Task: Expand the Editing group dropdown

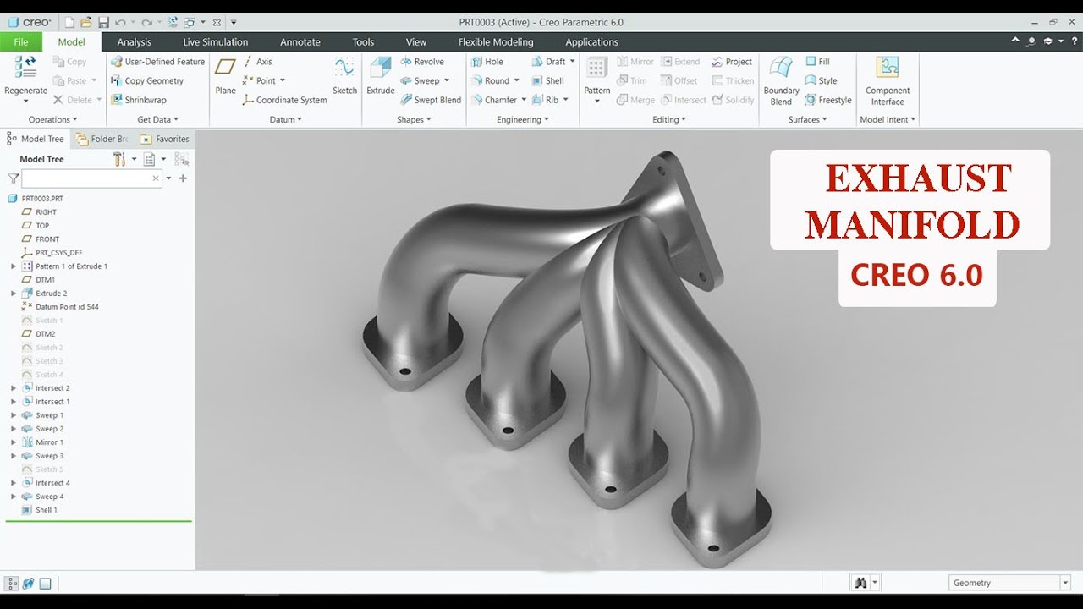Action: pos(669,120)
